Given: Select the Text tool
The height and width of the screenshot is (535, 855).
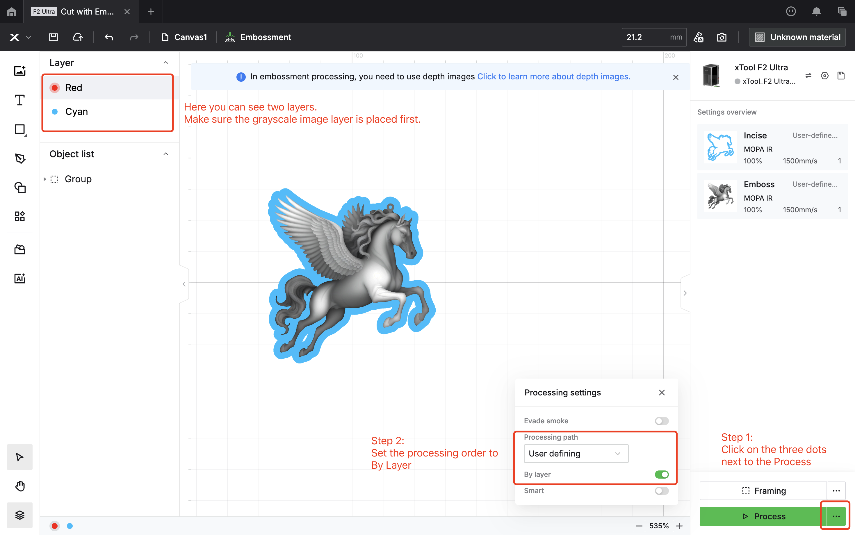Looking at the screenshot, I should tap(20, 100).
